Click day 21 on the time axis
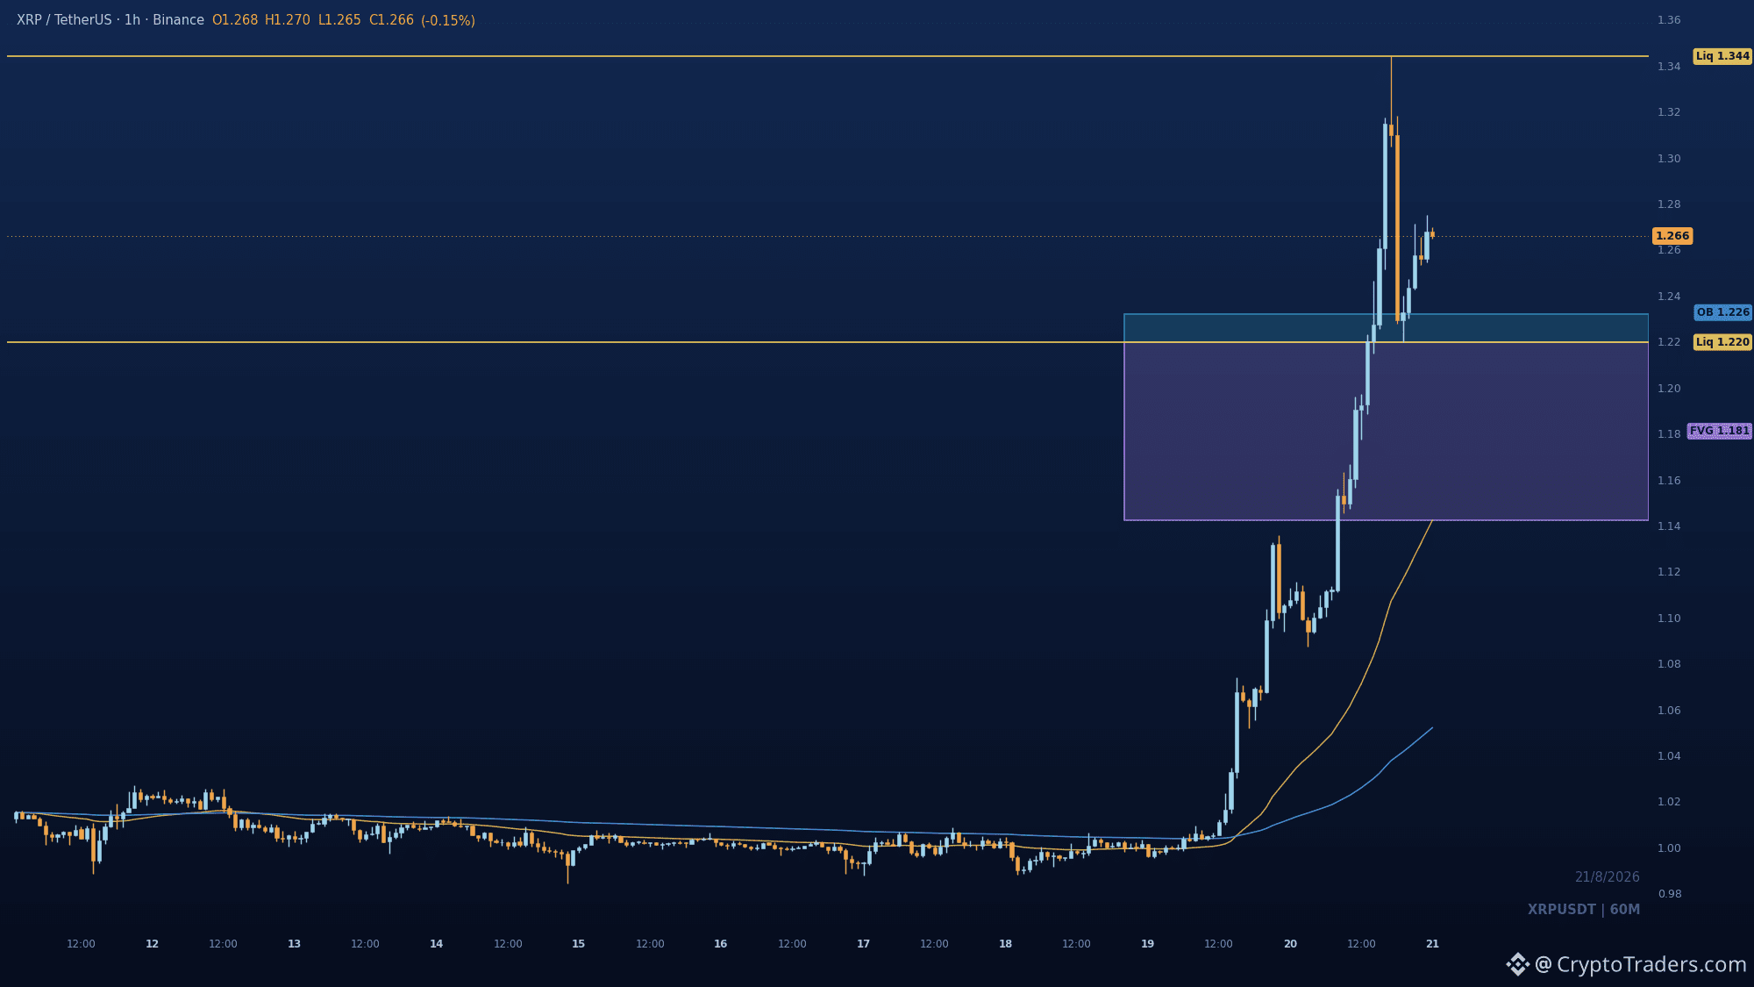The height and width of the screenshot is (987, 1754). pyautogui.click(x=1433, y=944)
